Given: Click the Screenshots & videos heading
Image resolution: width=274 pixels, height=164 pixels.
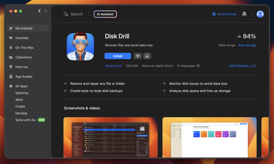Looking at the screenshot, I should tap(82, 108).
